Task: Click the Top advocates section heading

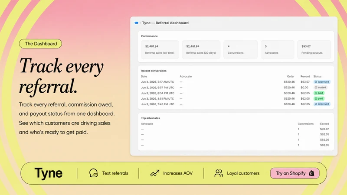Action: tap(150, 118)
